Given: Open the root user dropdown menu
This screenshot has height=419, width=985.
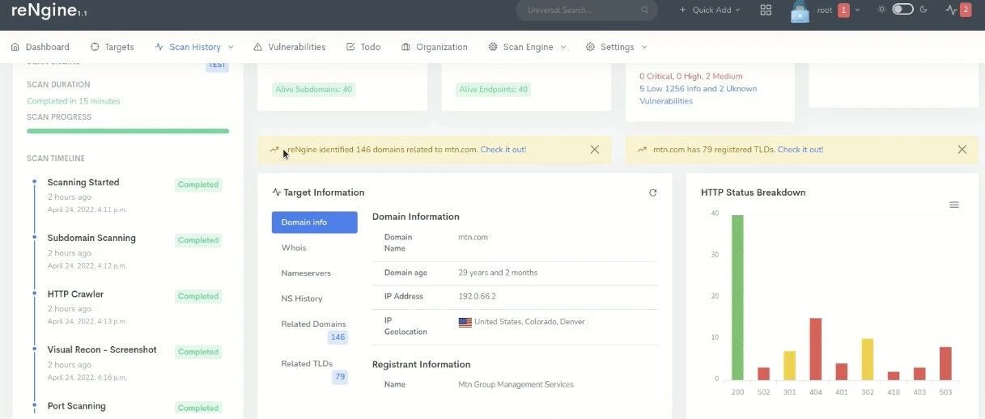Looking at the screenshot, I should [838, 10].
